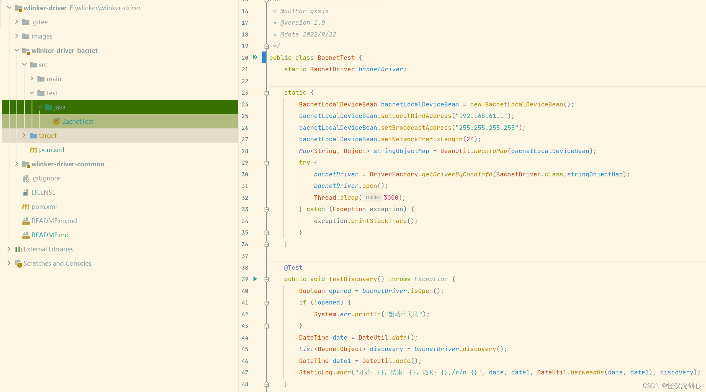Click the getDriverByConnInfo method call
This screenshot has width=706, height=392.
(x=457, y=174)
